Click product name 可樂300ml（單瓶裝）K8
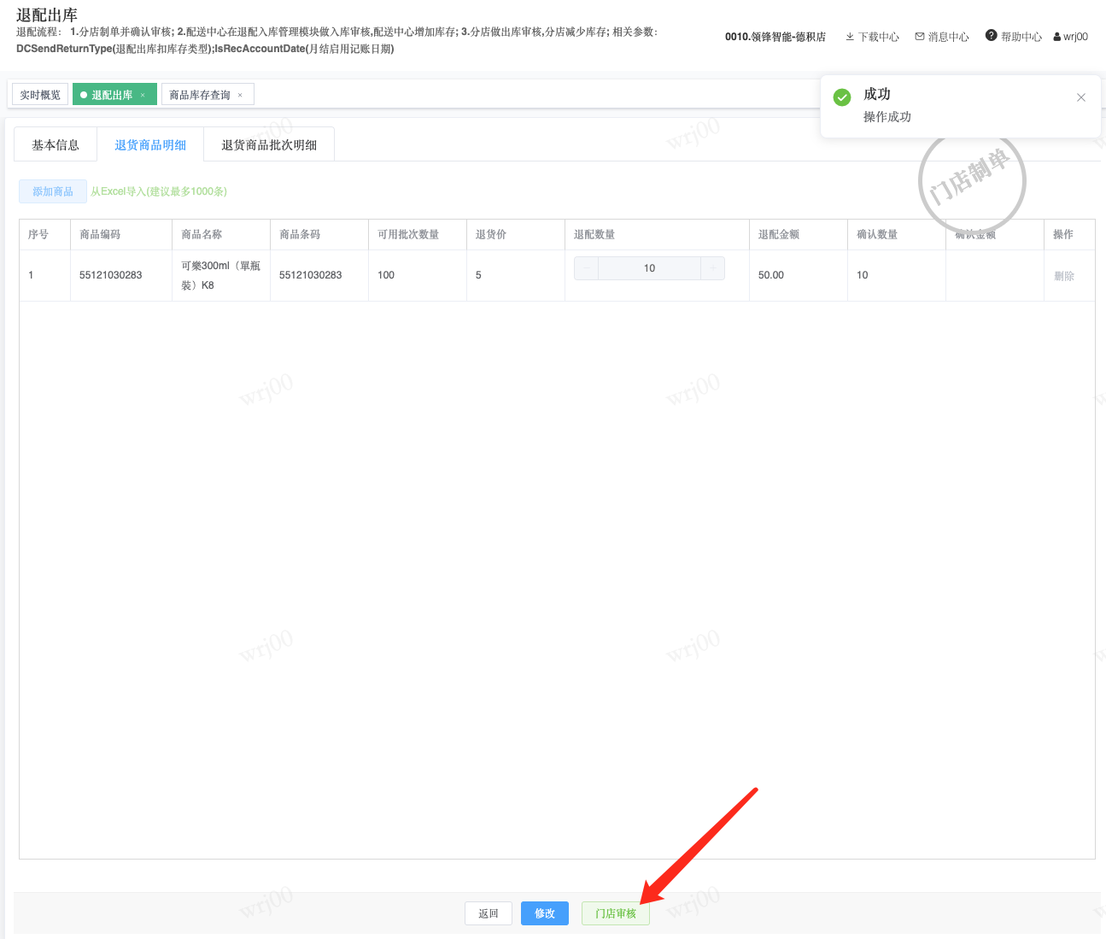 tap(220, 275)
